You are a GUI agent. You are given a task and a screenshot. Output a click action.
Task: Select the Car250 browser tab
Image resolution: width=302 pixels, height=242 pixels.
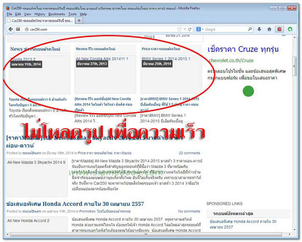(x=40, y=21)
